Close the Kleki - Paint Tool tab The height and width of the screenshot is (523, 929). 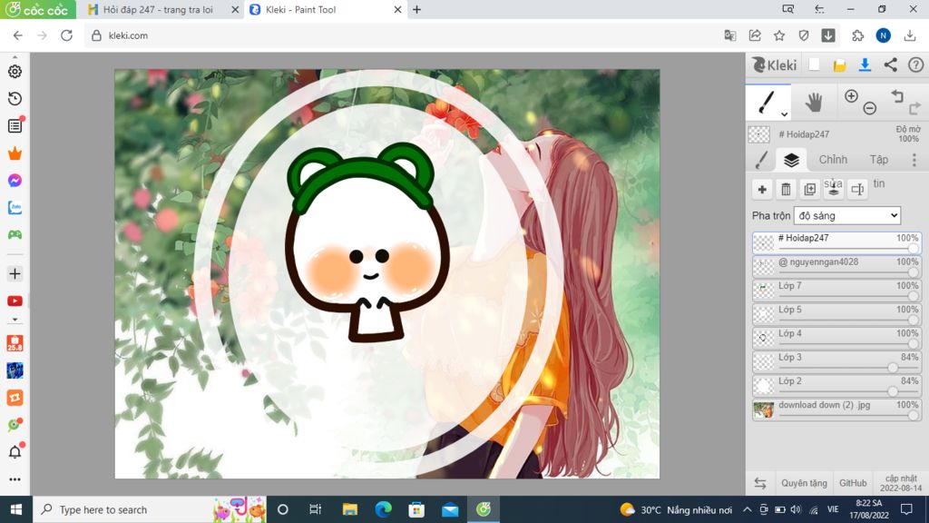(397, 9)
